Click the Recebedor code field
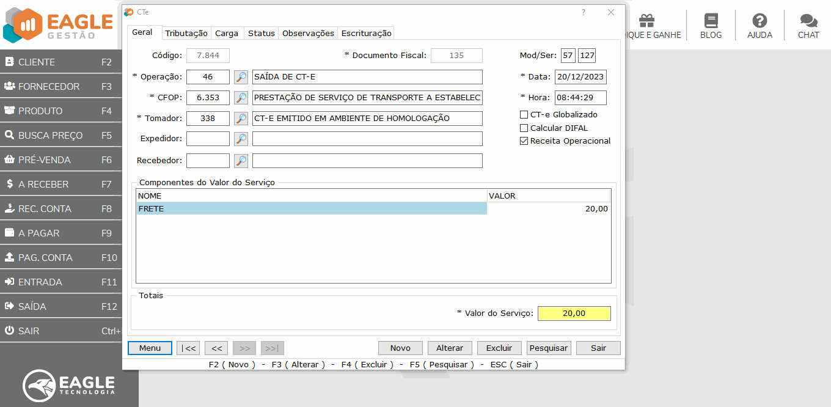The height and width of the screenshot is (407, 831). click(x=208, y=161)
